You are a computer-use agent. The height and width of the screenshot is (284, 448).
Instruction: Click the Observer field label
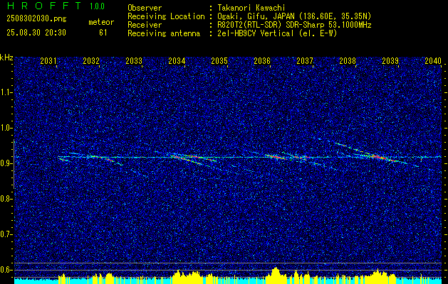pos(145,8)
